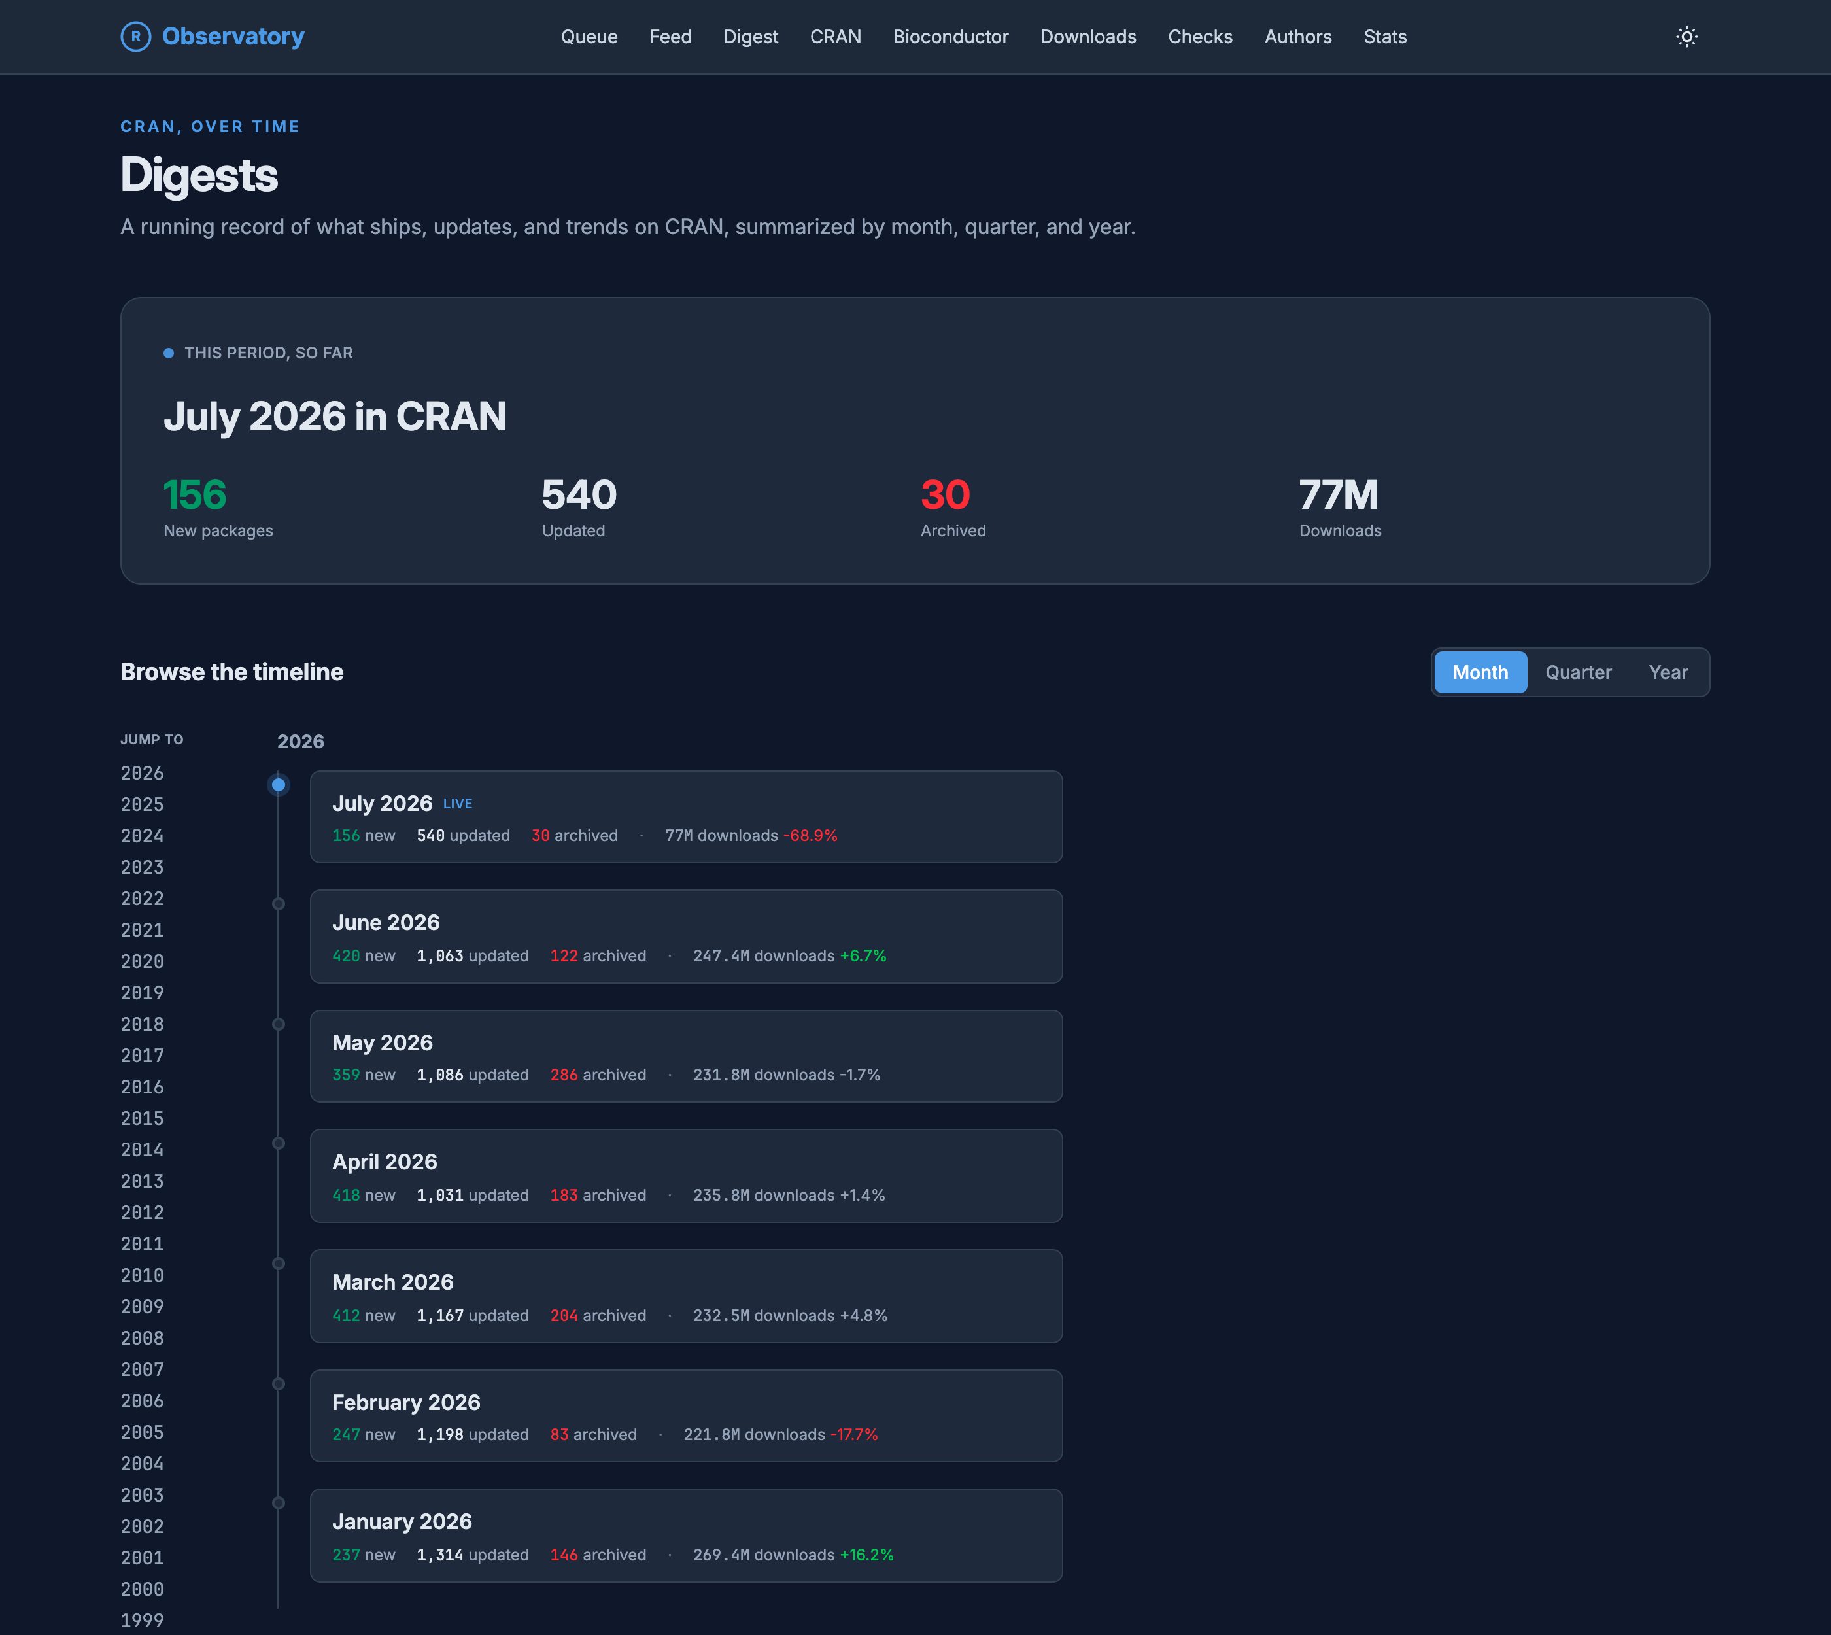
Task: Click the July 2026 timeline dot
Action: point(279,785)
